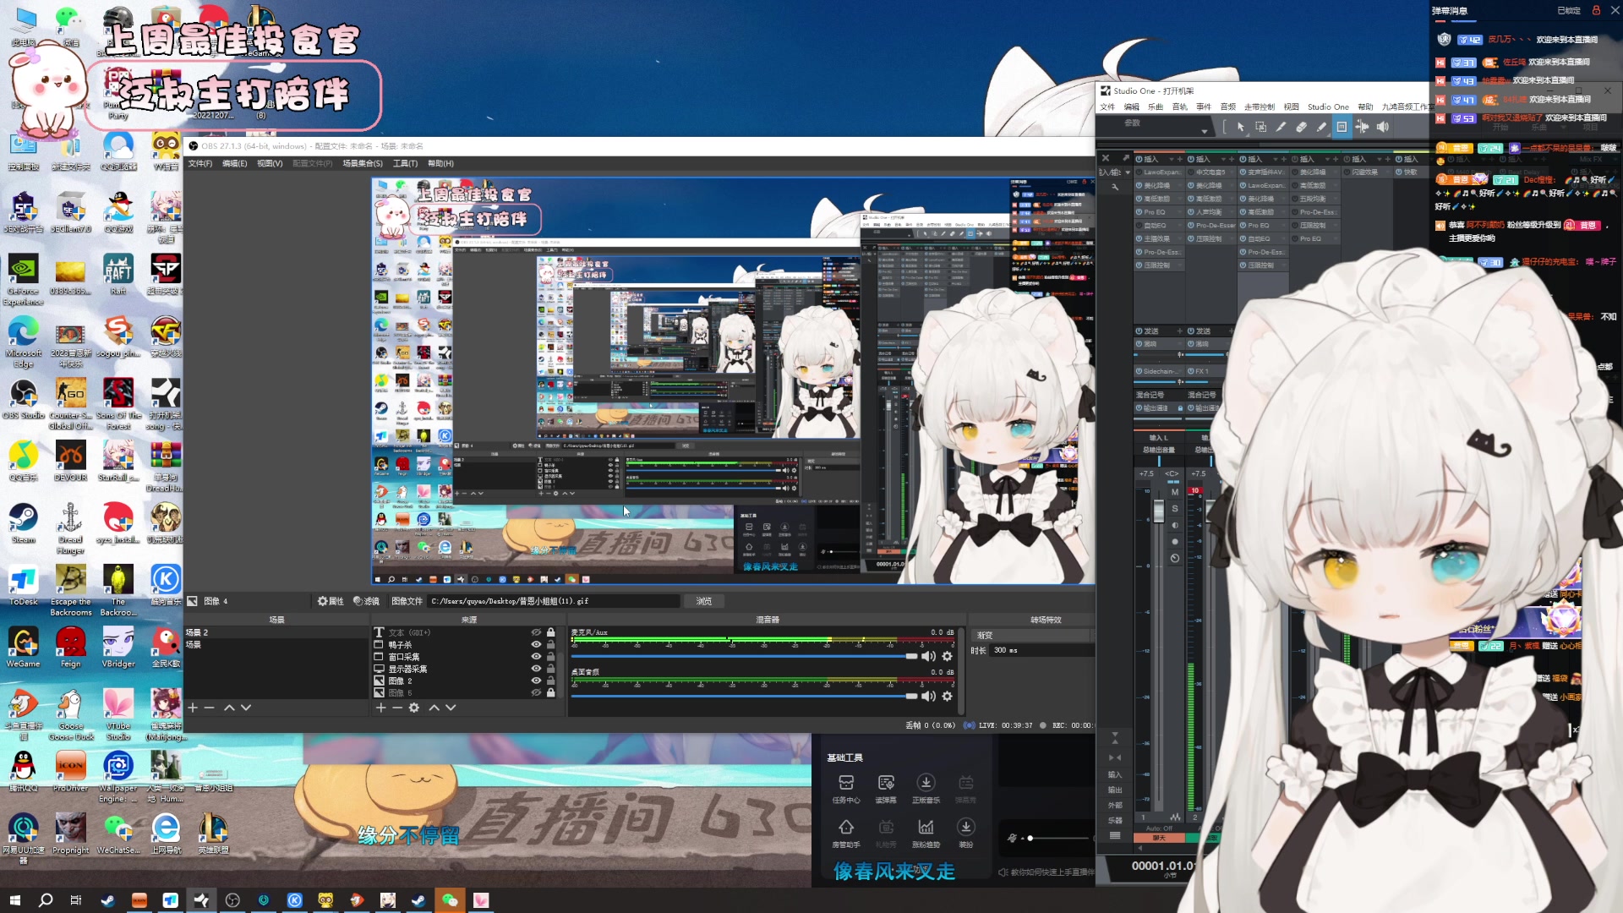Open the 场景集合(S) menu in OBS
Image resolution: width=1623 pixels, height=913 pixels.
(x=362, y=163)
